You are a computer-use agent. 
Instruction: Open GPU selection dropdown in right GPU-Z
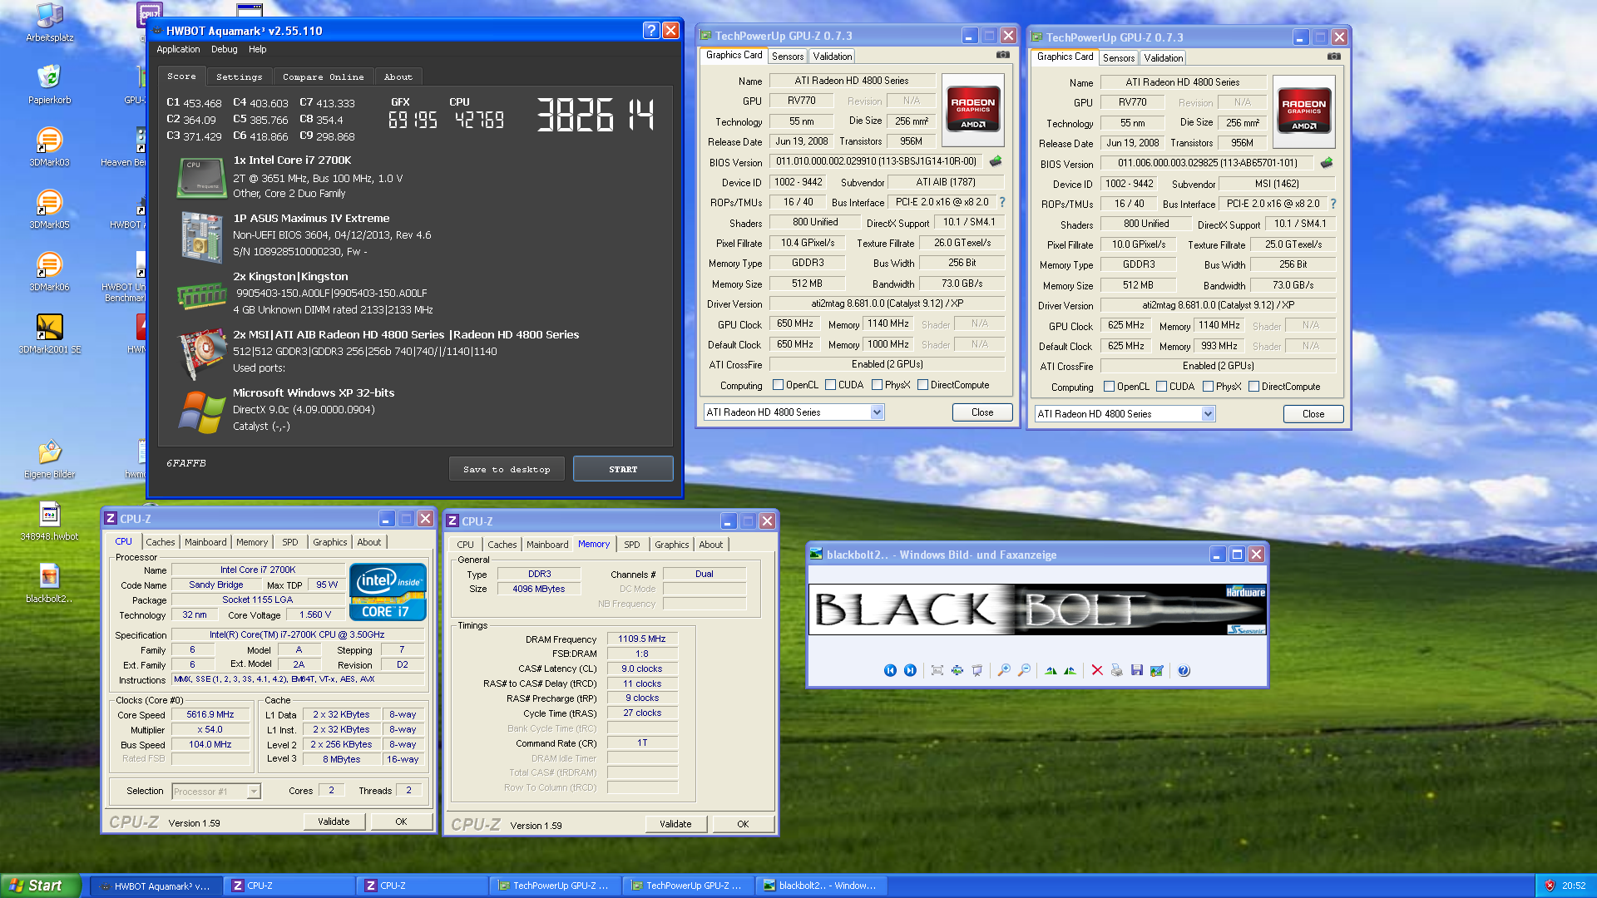(x=1208, y=414)
